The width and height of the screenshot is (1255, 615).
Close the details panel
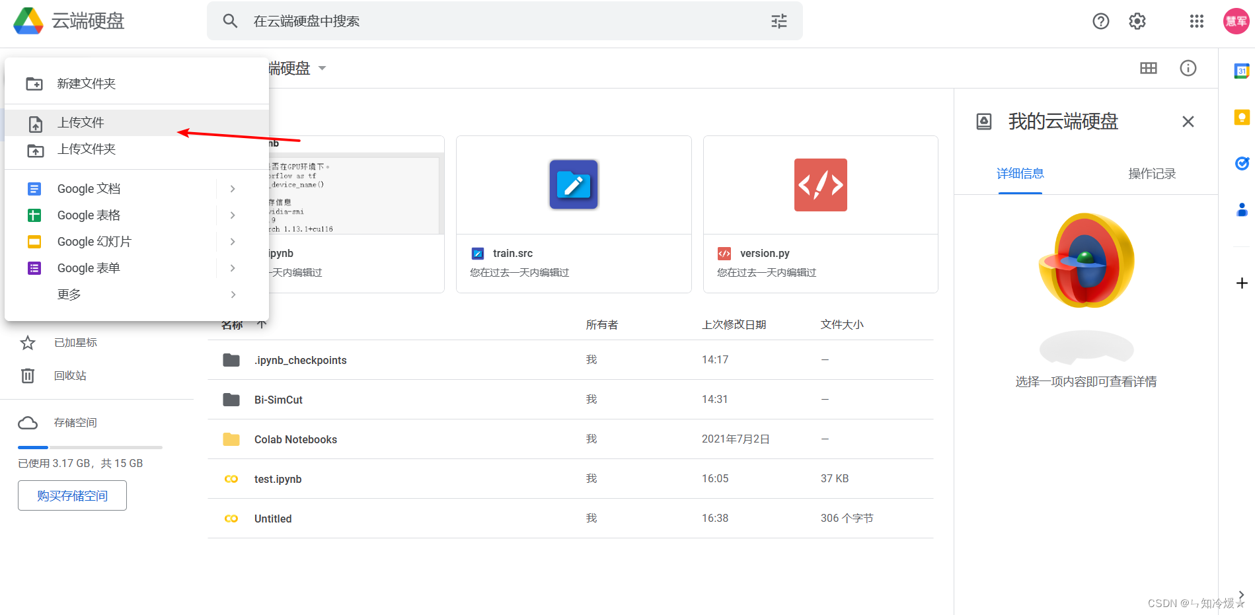[x=1188, y=122]
